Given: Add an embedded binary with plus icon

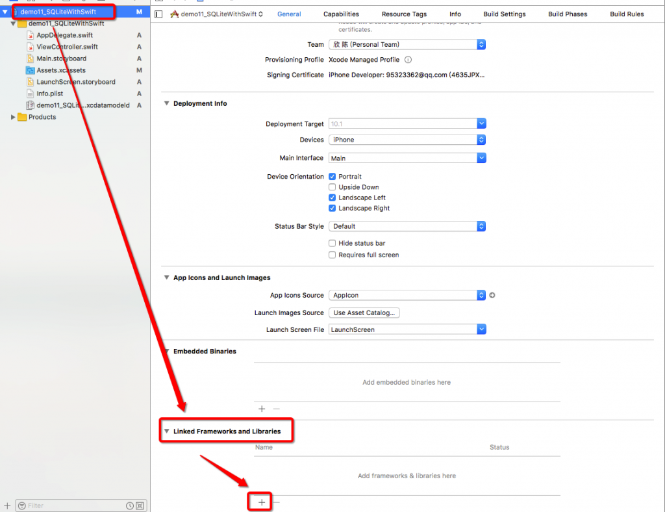Looking at the screenshot, I should click(262, 409).
